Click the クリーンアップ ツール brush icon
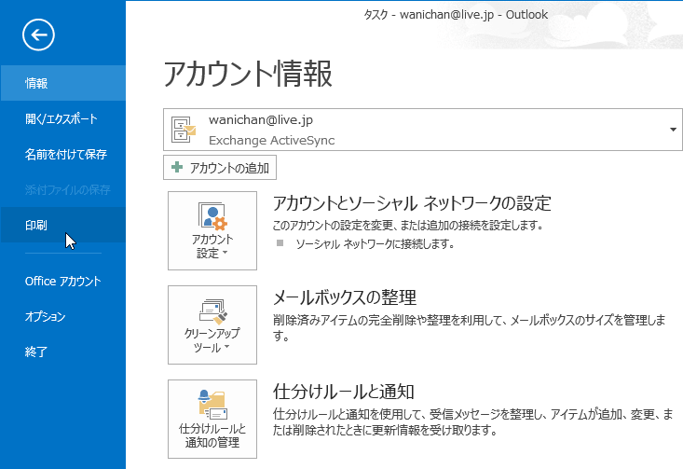Image resolution: width=683 pixels, height=469 pixels. point(213,310)
